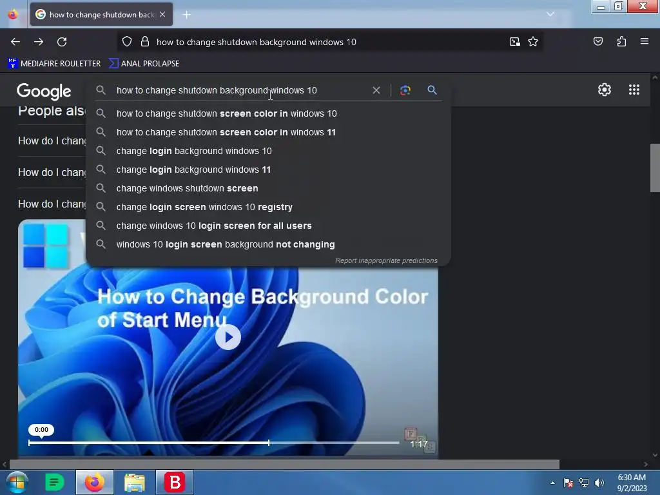Screen dimensions: 660x495
Task: Clear the Google search box text
Action: [x=376, y=90]
